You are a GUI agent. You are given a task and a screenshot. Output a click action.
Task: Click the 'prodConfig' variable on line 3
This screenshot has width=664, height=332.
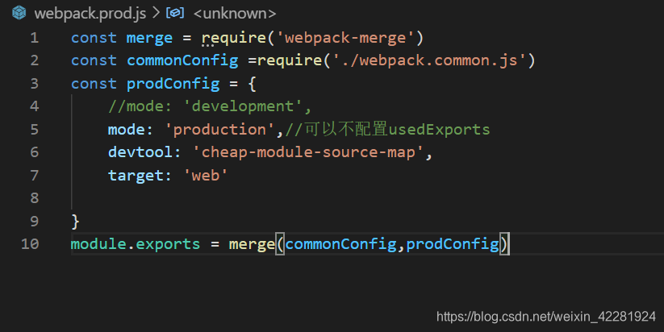click(x=173, y=84)
